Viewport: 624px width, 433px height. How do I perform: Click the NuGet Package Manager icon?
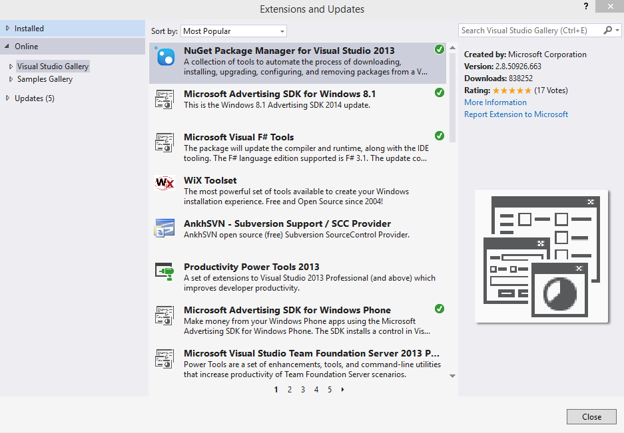(164, 57)
